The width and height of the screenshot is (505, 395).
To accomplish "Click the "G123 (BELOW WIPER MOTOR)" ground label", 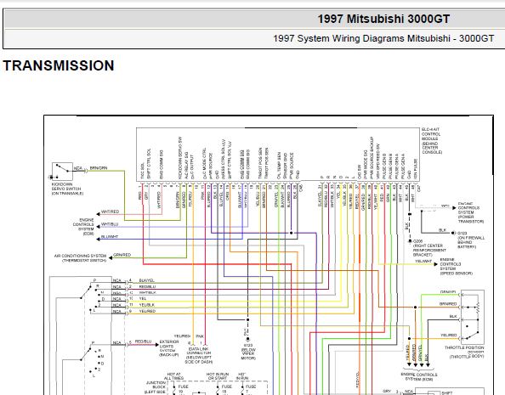I will click(x=248, y=352).
